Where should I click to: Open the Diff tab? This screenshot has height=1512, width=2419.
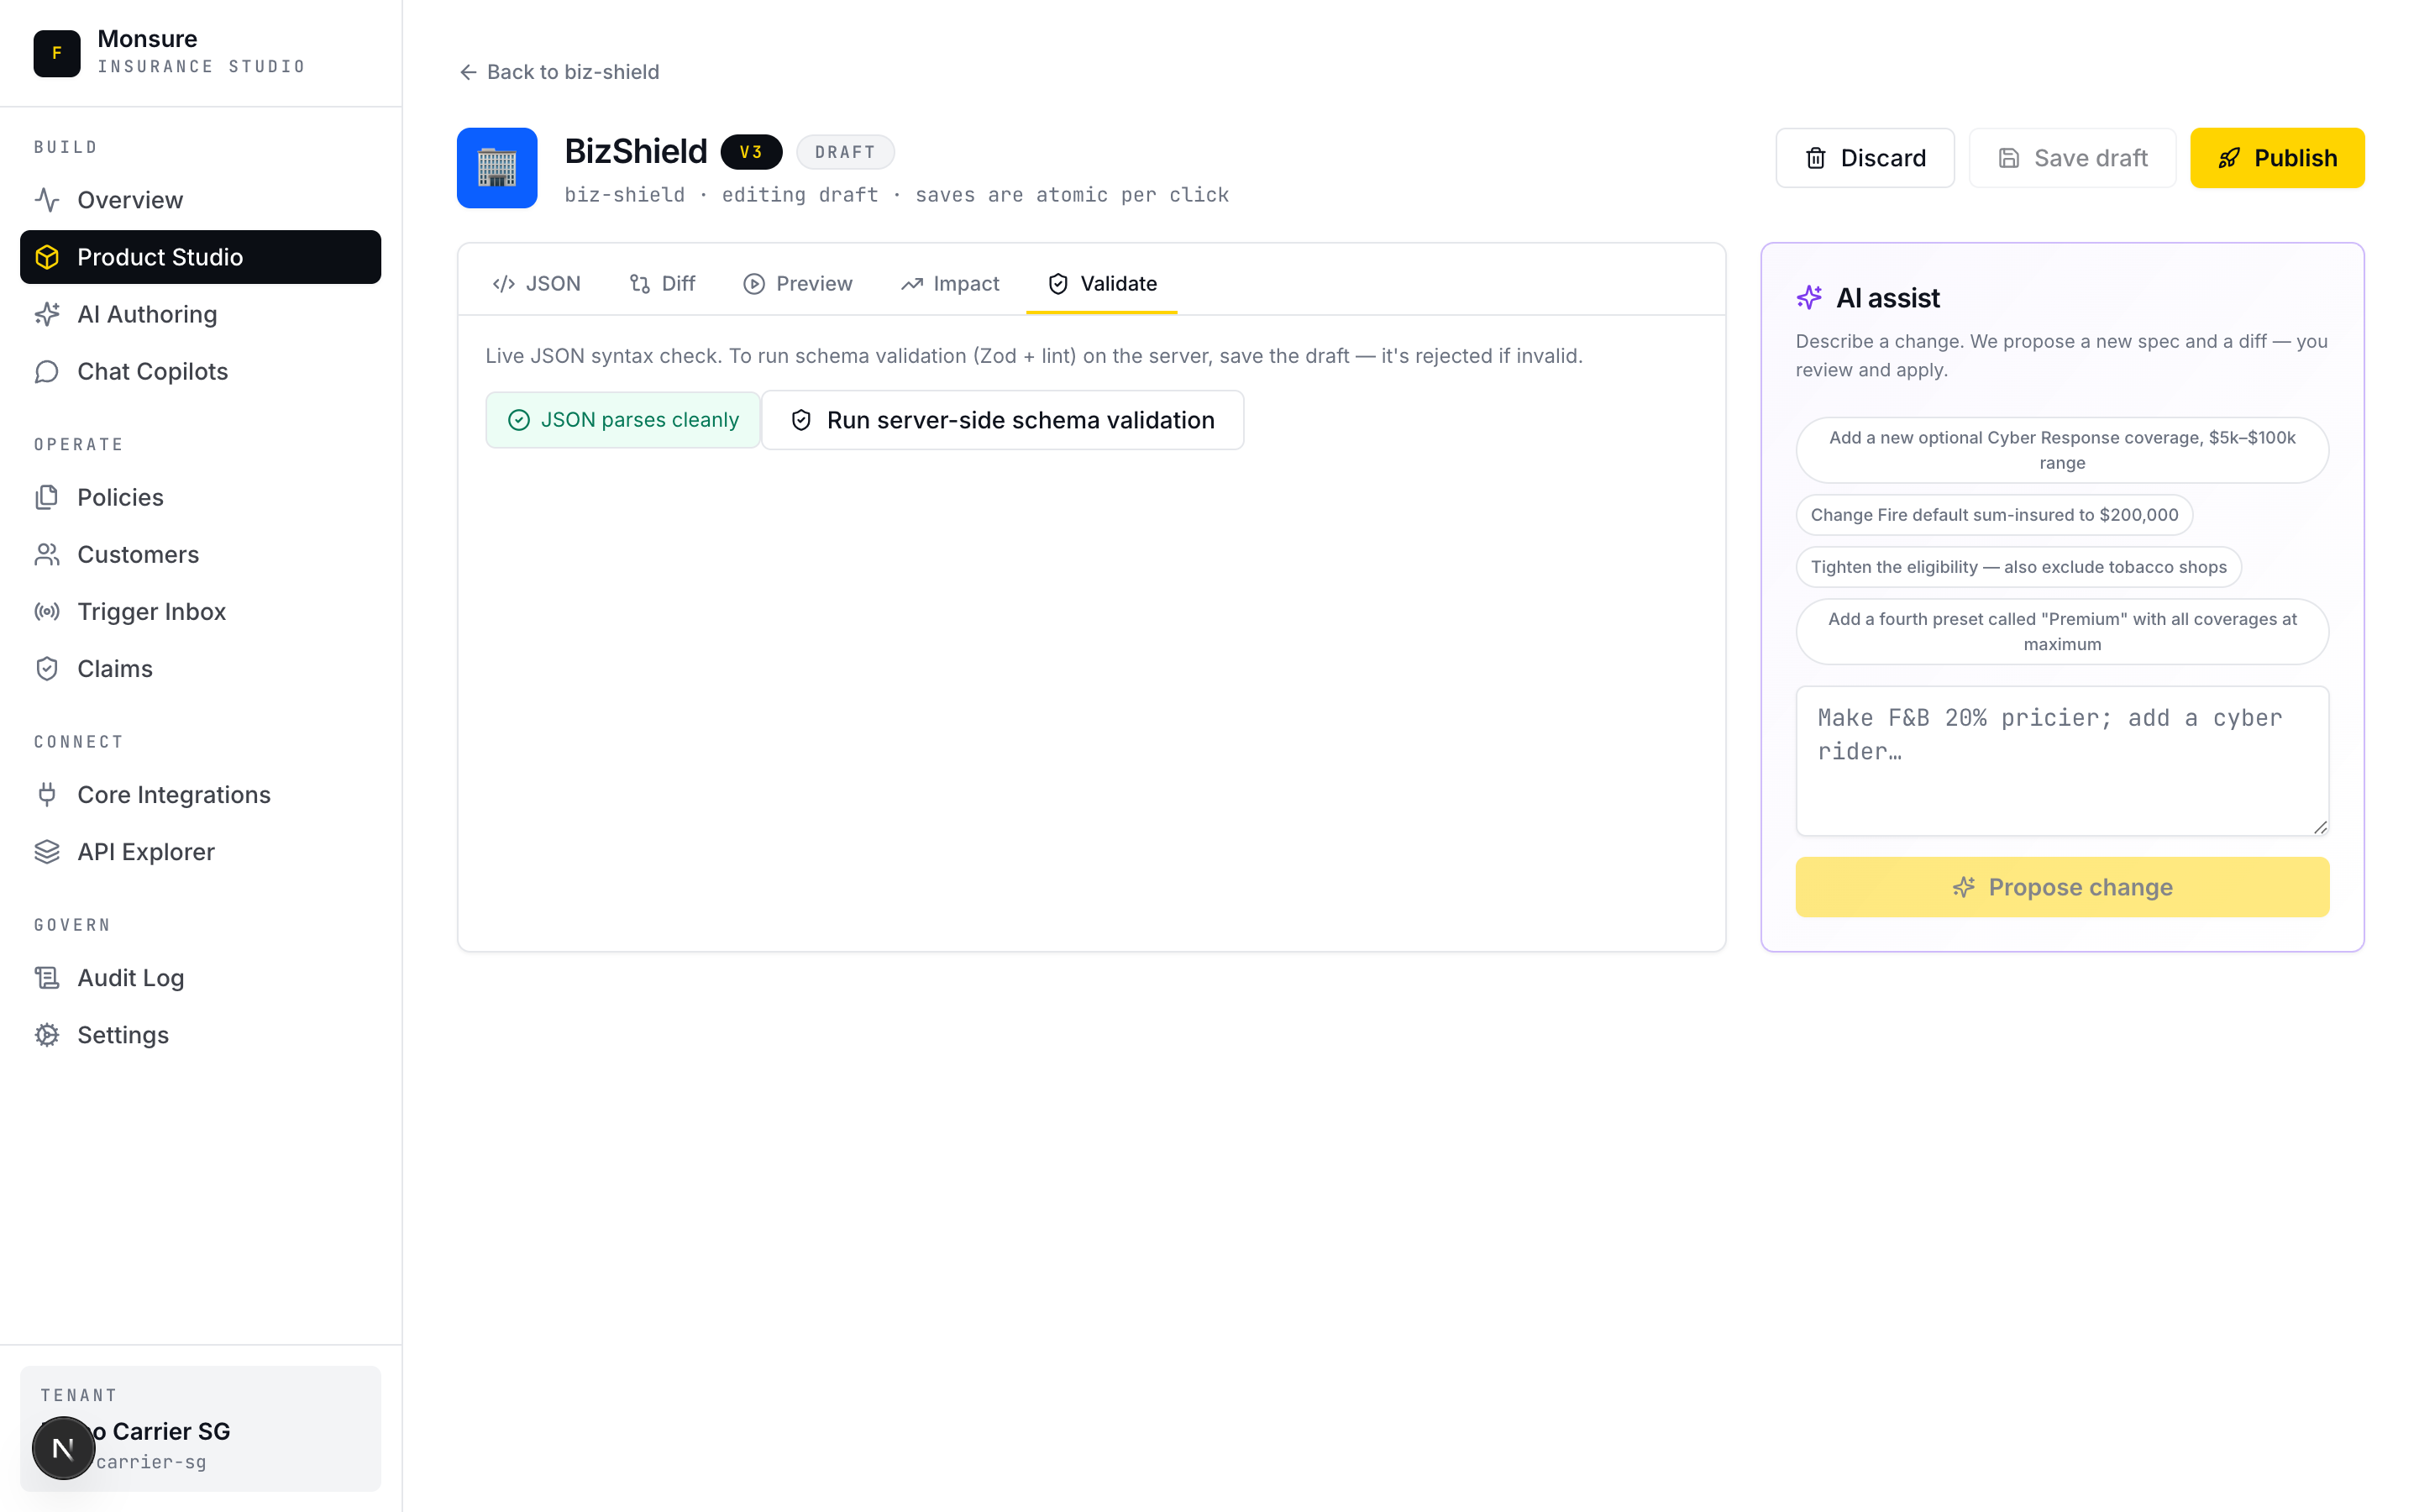(662, 284)
